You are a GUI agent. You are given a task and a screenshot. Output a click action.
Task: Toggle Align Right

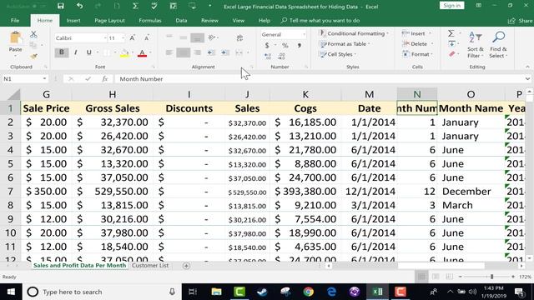(x=197, y=52)
